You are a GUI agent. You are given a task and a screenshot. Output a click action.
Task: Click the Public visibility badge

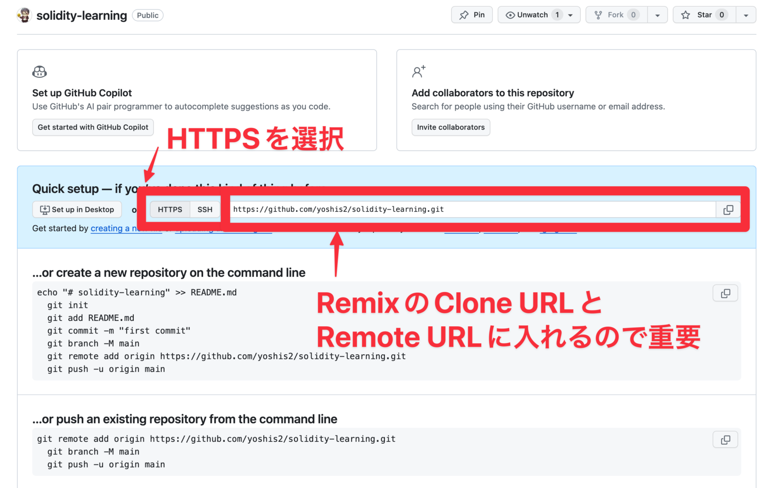(x=148, y=15)
